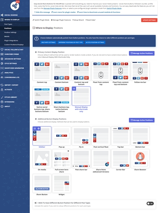Click Help With Settings button
The height and width of the screenshot is (213, 158).
coord(48,42)
